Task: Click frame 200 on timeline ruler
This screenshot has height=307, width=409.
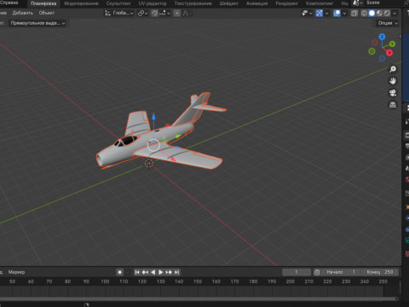Action: point(291,281)
